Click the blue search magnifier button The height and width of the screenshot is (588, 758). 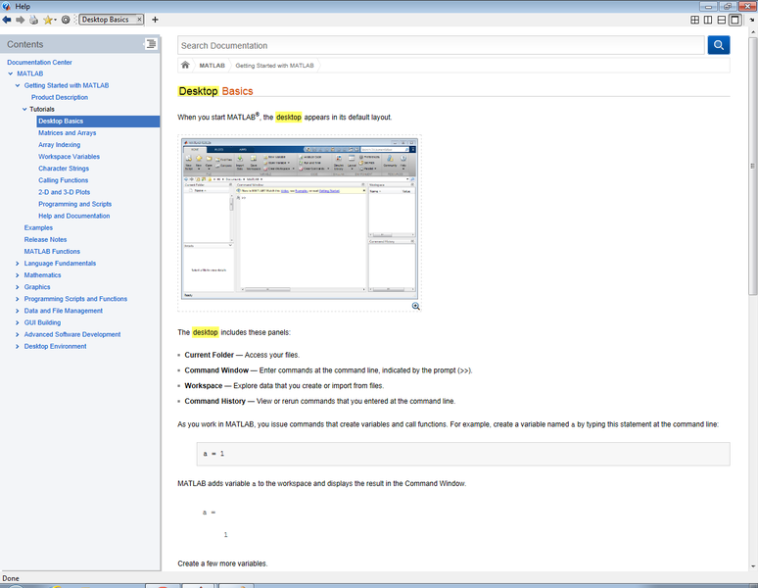click(719, 45)
